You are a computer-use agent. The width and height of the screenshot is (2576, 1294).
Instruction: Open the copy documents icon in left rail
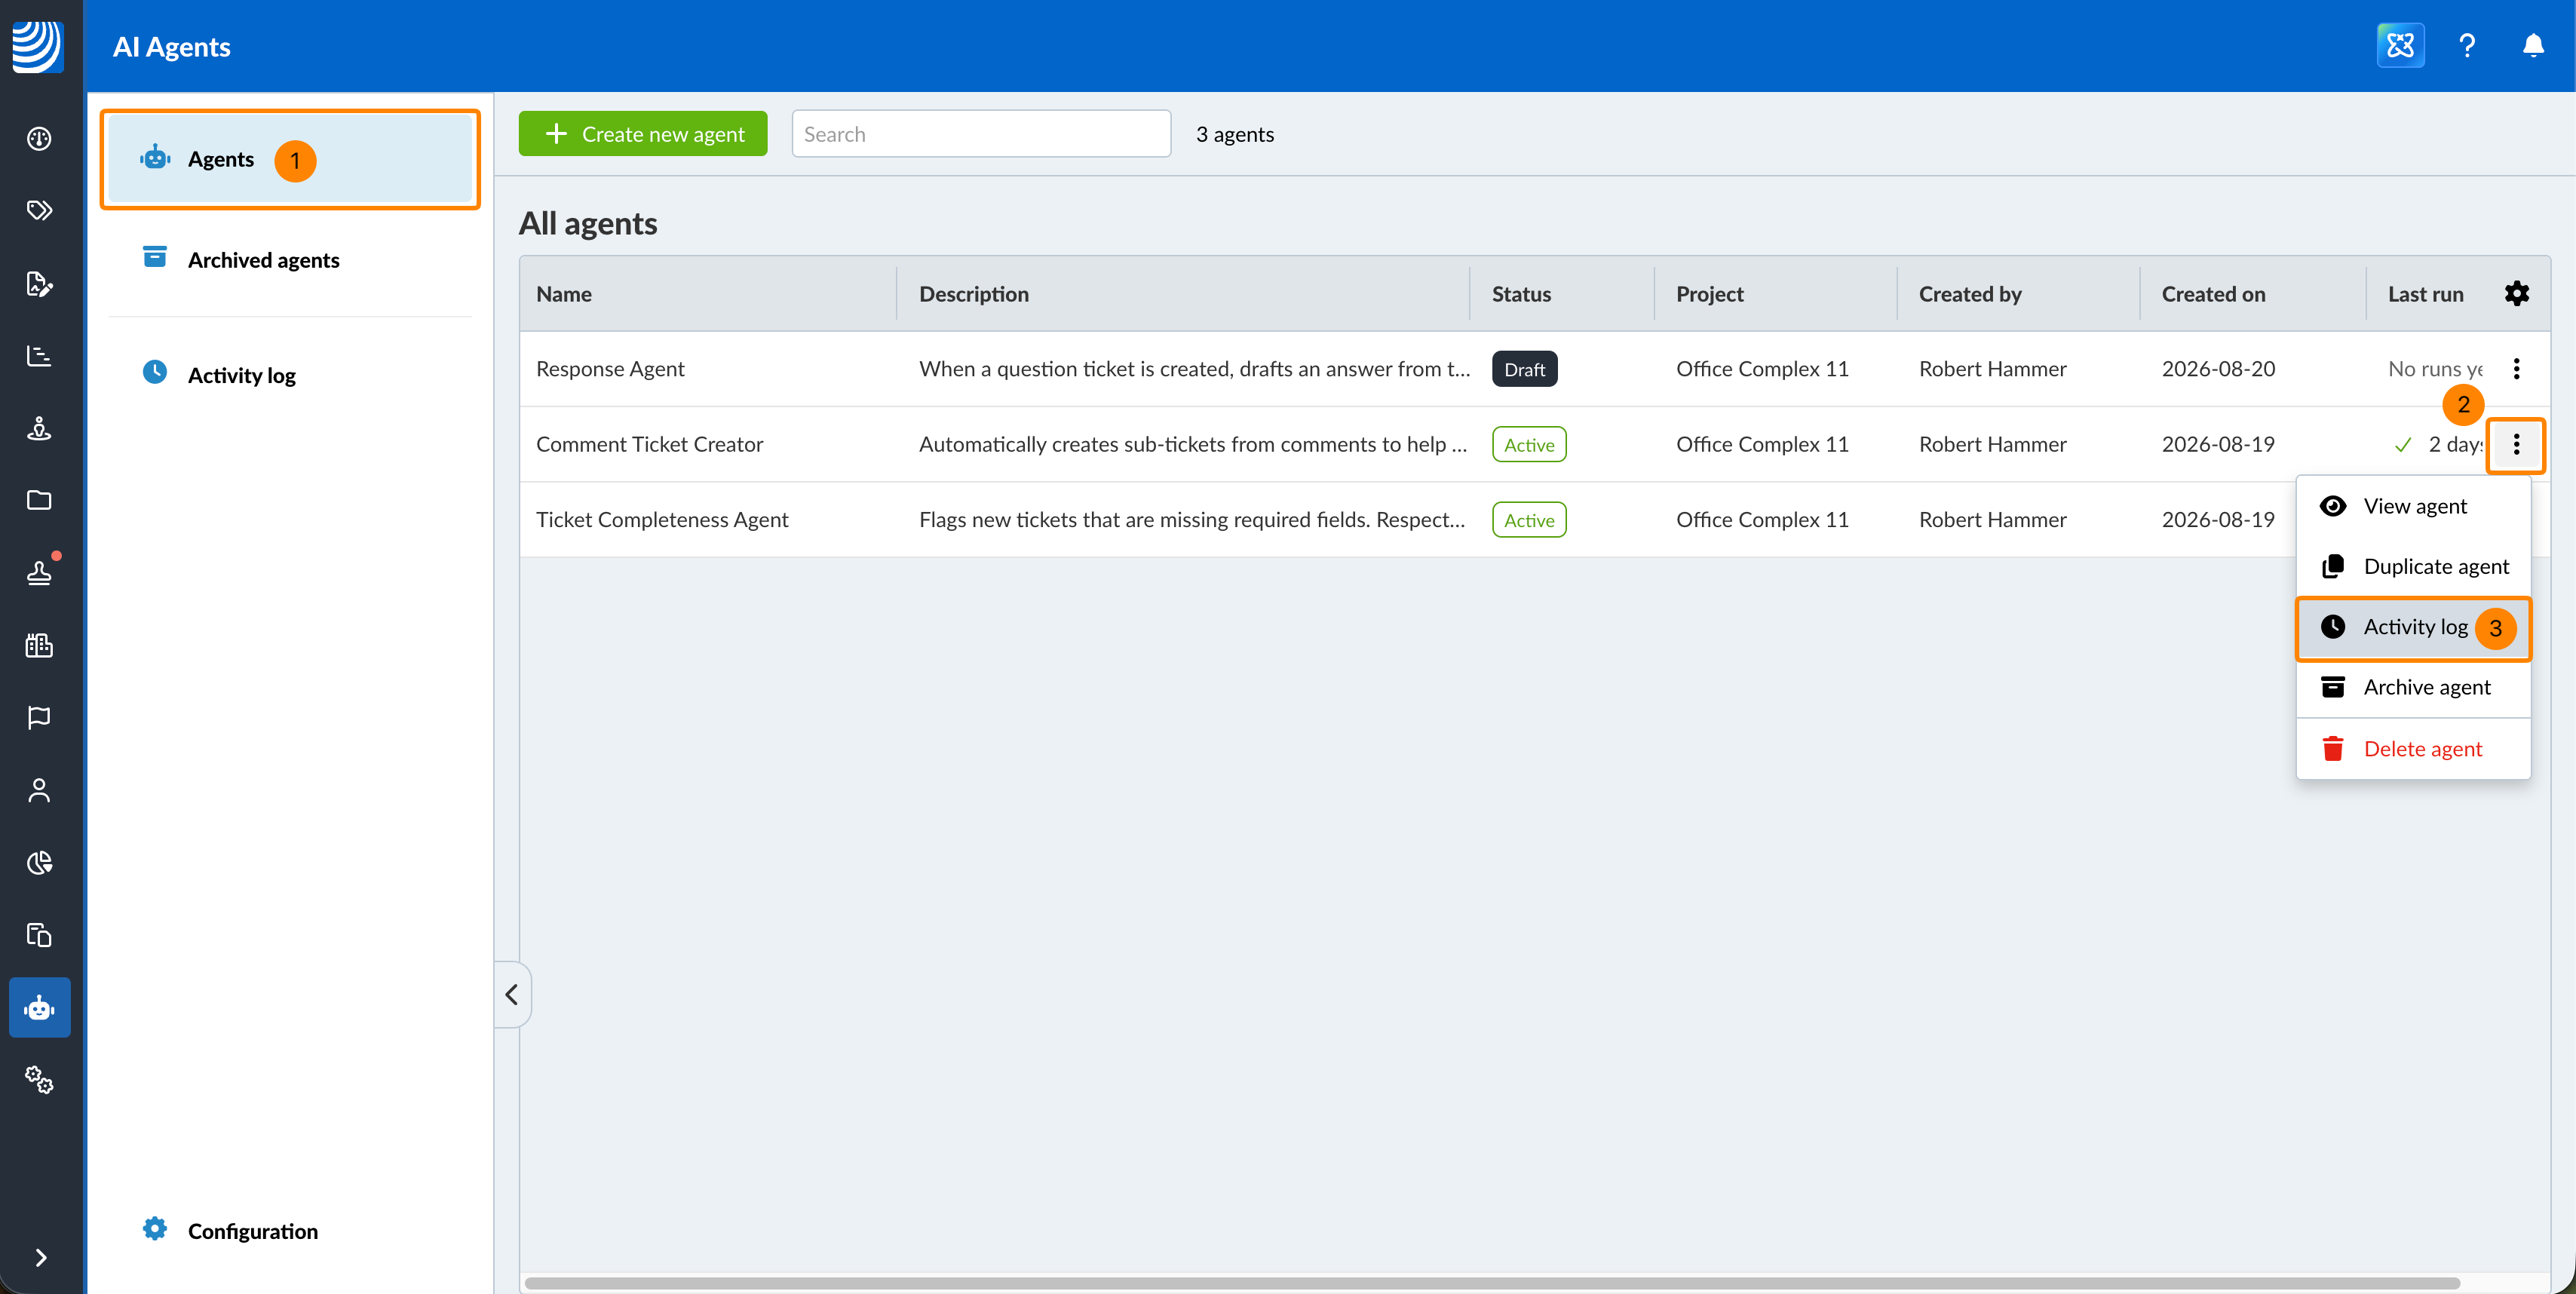point(39,935)
